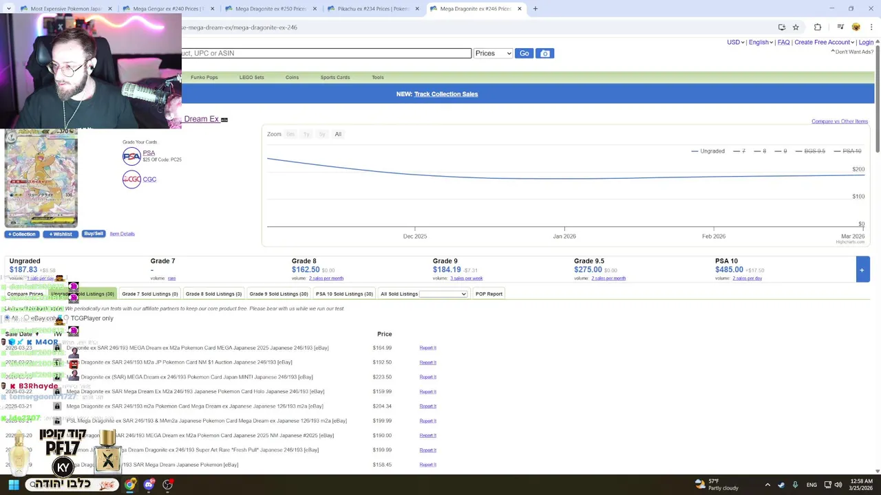Image resolution: width=881 pixels, height=495 pixels.
Task: Sort by the Sale Date column header
Action: [x=21, y=334]
